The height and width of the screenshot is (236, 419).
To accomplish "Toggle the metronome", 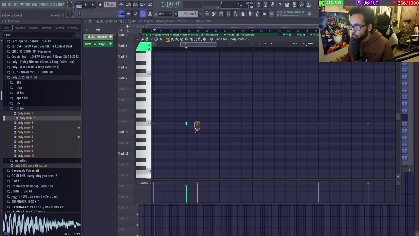I will click(x=121, y=5).
